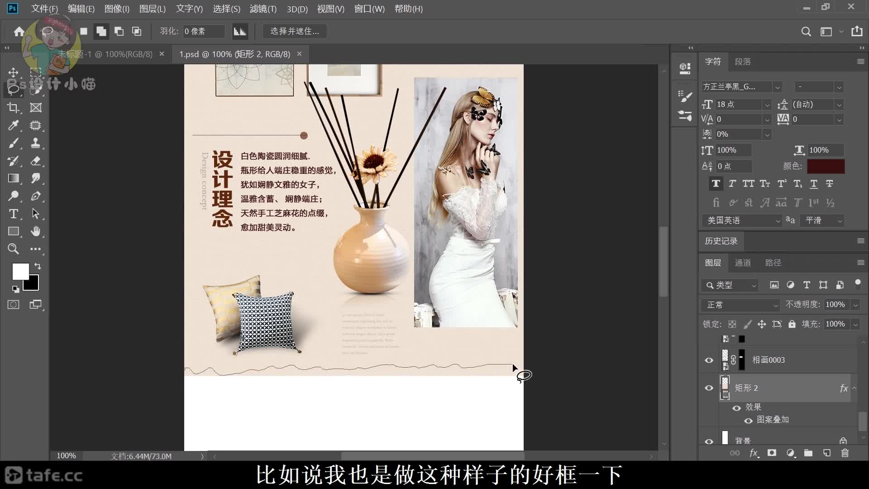The width and height of the screenshot is (869, 489).
Task: Open the 滤镜(T) menu
Action: pos(263,9)
